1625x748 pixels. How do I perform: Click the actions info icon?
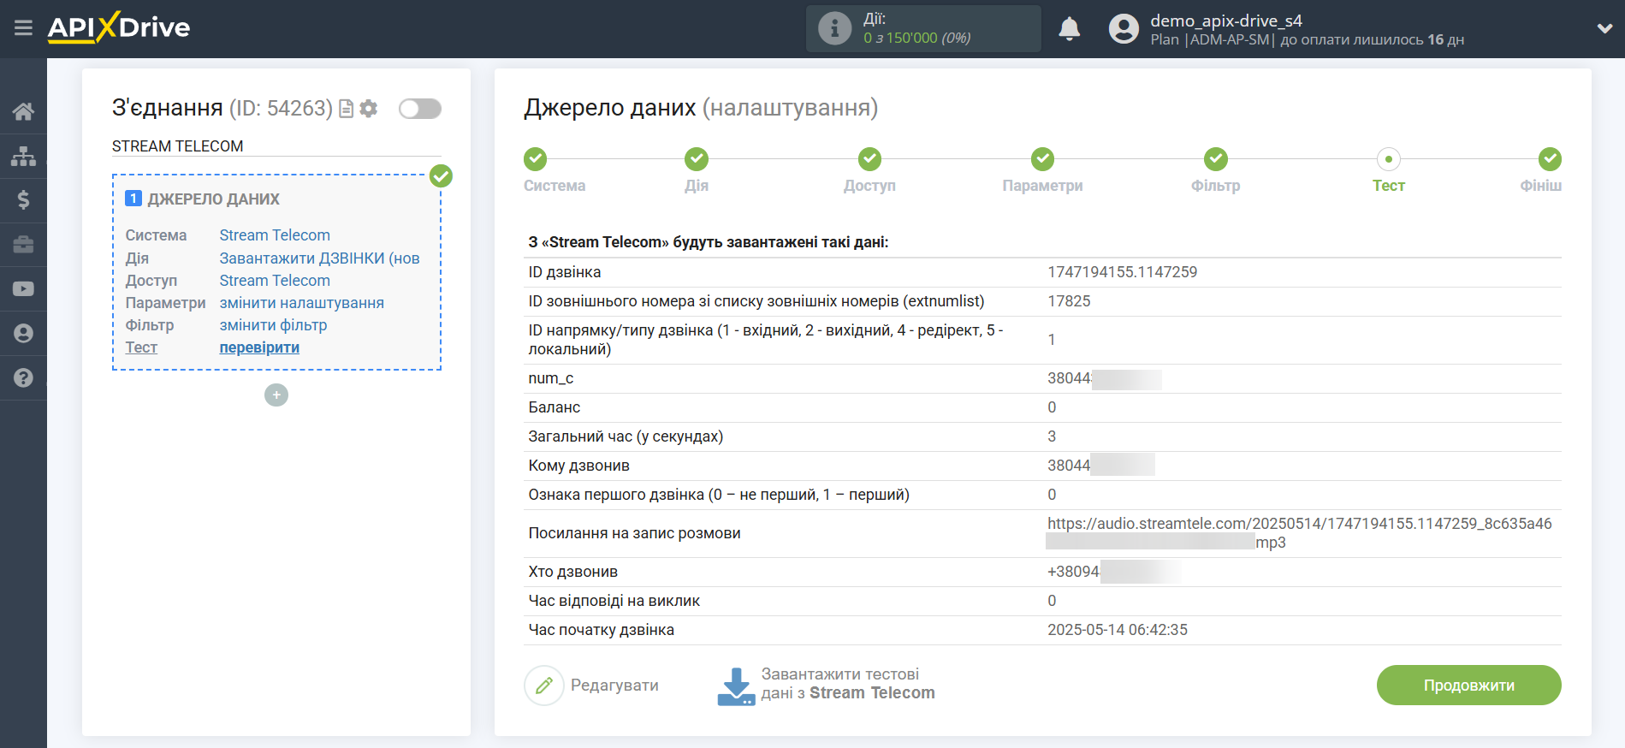tap(834, 28)
